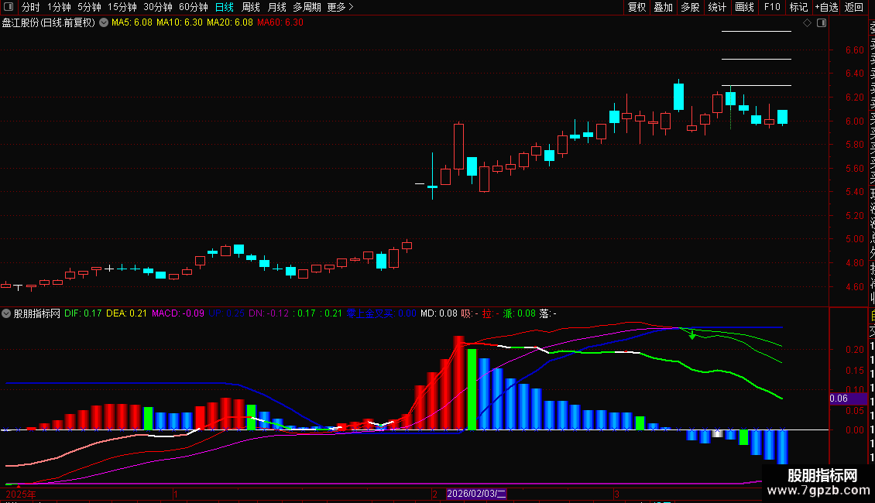Open the 画线 drawing tools

click(x=744, y=7)
